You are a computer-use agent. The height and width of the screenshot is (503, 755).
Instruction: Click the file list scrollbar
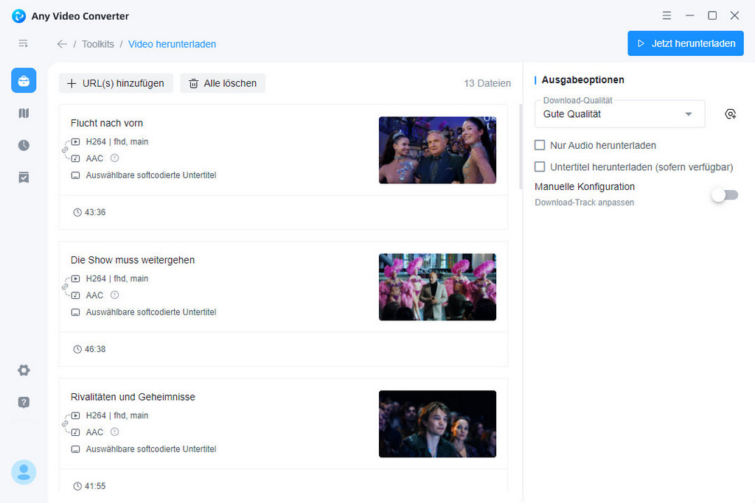(x=521, y=147)
